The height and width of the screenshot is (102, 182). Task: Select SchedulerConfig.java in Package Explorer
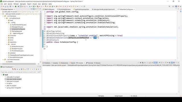pyautogui.click(x=18, y=29)
